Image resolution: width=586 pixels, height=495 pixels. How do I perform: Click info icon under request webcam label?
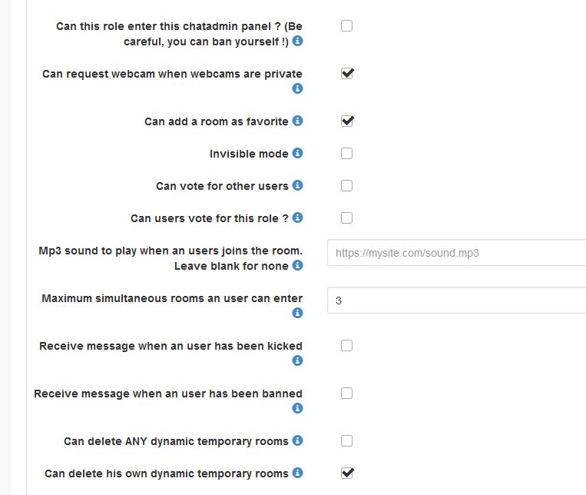[x=298, y=88]
